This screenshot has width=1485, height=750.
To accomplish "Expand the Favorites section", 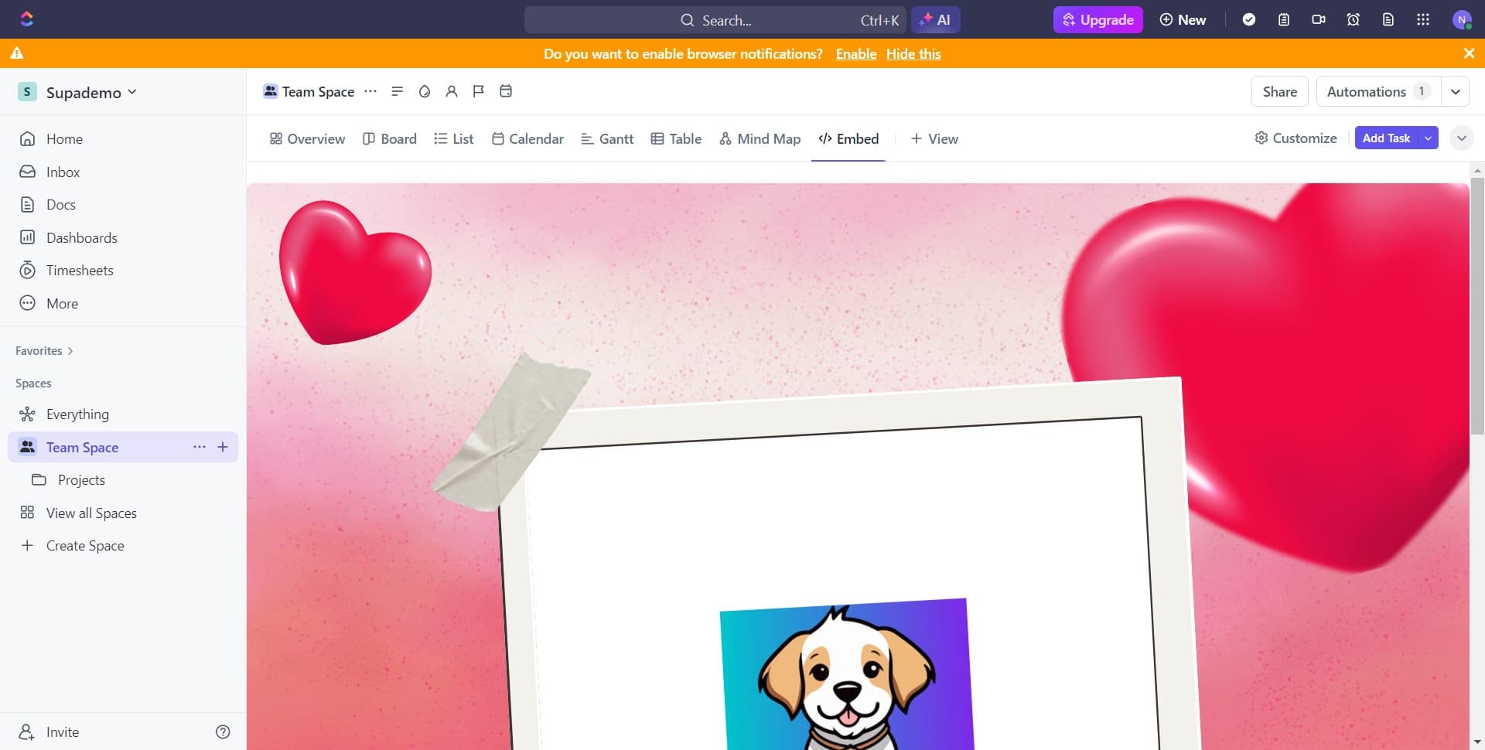I will pos(70,350).
